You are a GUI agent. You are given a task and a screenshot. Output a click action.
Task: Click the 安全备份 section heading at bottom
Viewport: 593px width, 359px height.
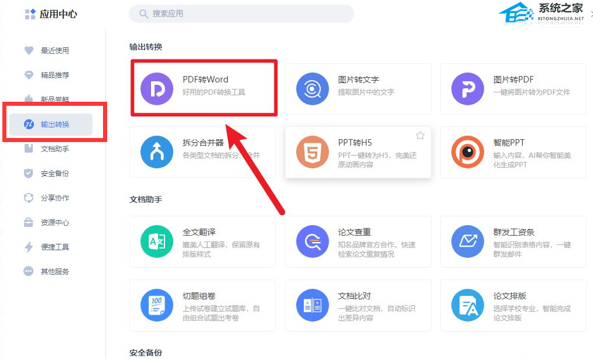[146, 353]
